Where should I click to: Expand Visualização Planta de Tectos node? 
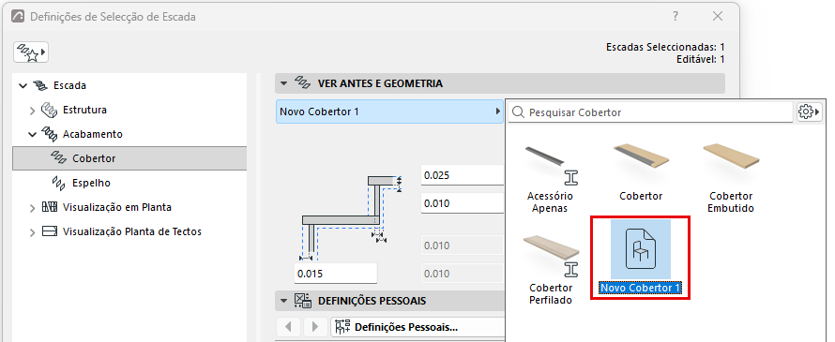[33, 232]
